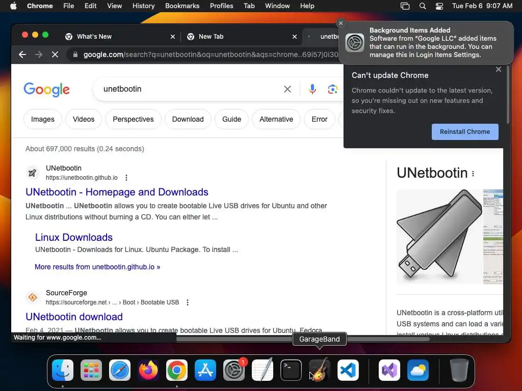Image resolution: width=522 pixels, height=391 pixels.
Task: Launch GarageBand from the dock
Action: [x=320, y=370]
